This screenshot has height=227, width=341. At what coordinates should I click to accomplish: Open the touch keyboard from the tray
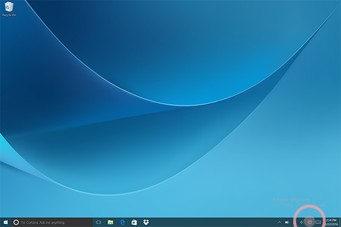tap(318, 222)
